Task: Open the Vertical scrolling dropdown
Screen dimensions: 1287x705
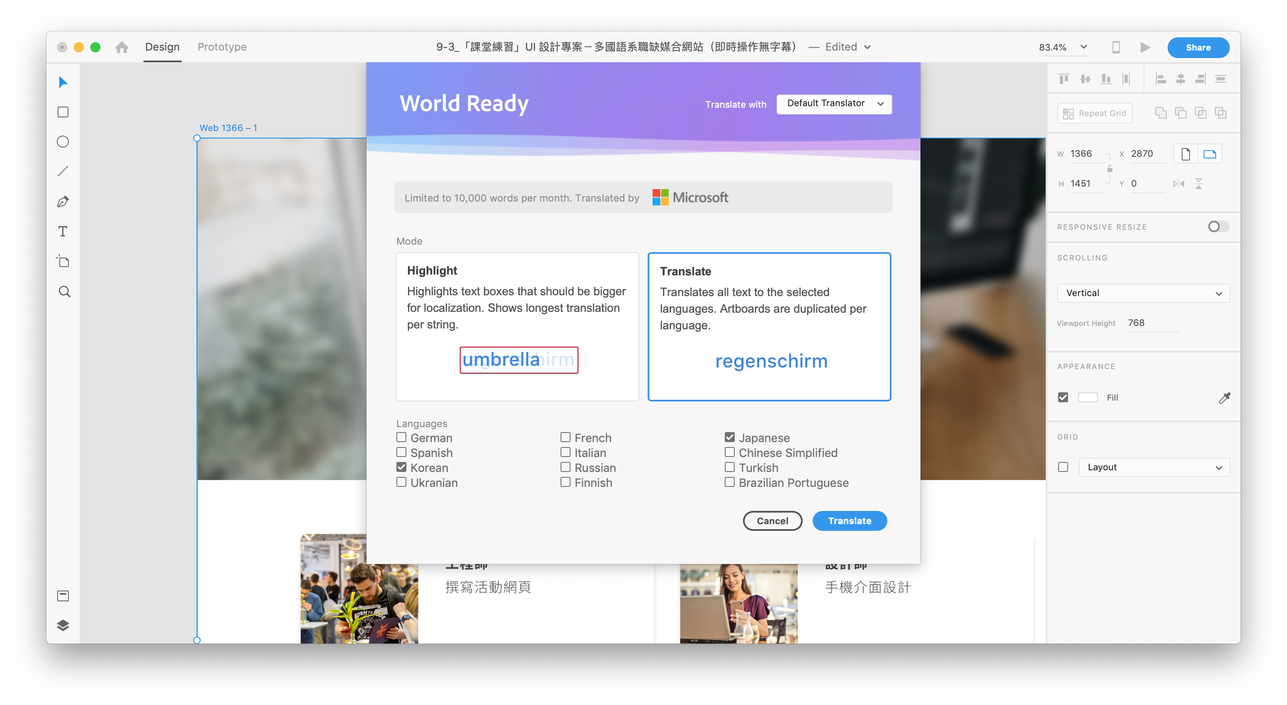Action: pos(1143,293)
